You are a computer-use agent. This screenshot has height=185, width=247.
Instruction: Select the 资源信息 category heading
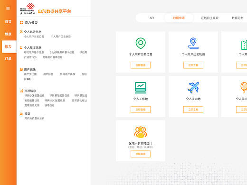pos(30,91)
